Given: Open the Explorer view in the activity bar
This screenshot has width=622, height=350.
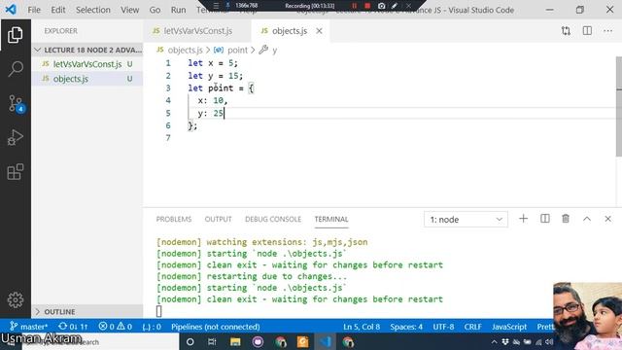Looking at the screenshot, I should point(16,35).
